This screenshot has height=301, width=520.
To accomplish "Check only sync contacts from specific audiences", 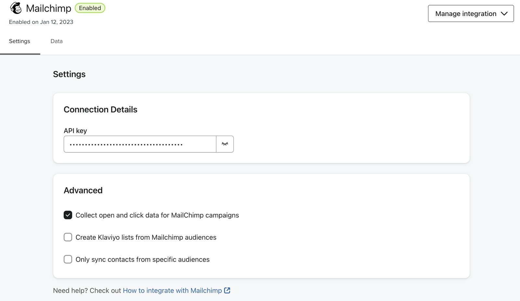I will pyautogui.click(x=68, y=259).
